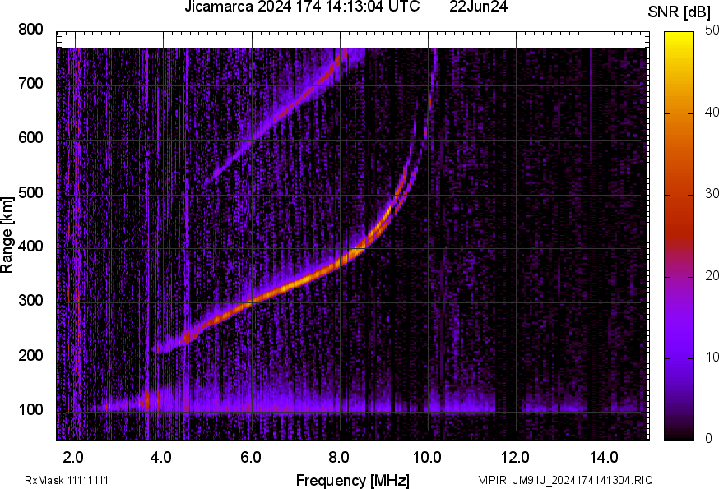Click the 'SNR [dB]' colorbar title
719x489 pixels.
tap(679, 12)
